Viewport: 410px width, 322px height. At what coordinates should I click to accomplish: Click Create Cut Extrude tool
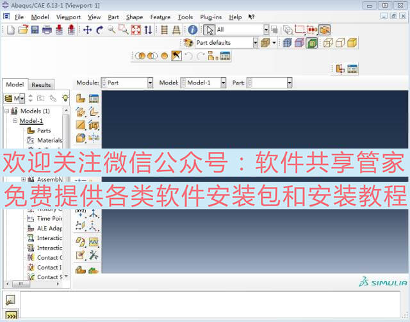[x=94, y=125]
